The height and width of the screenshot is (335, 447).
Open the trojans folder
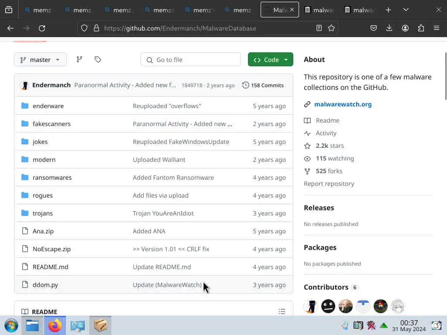43,213
